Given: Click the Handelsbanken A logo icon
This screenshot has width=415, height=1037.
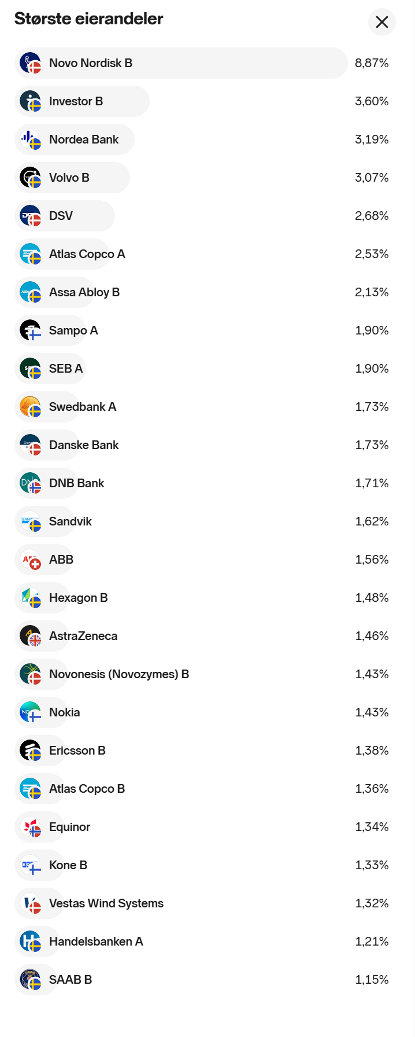Looking at the screenshot, I should tap(30, 942).
